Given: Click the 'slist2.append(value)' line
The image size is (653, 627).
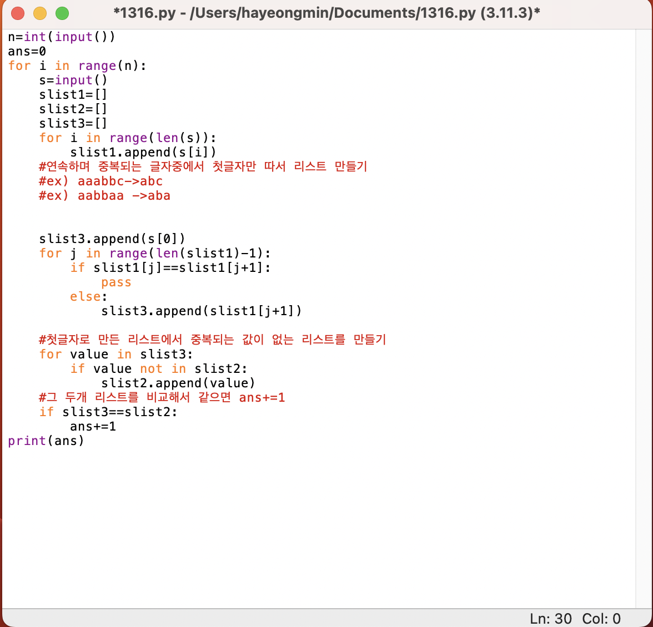Looking at the screenshot, I should coord(178,383).
